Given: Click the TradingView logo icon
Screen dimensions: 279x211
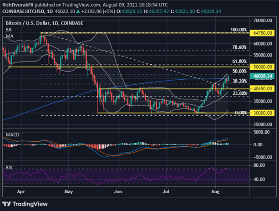Looking at the screenshot, I should 6,204.
